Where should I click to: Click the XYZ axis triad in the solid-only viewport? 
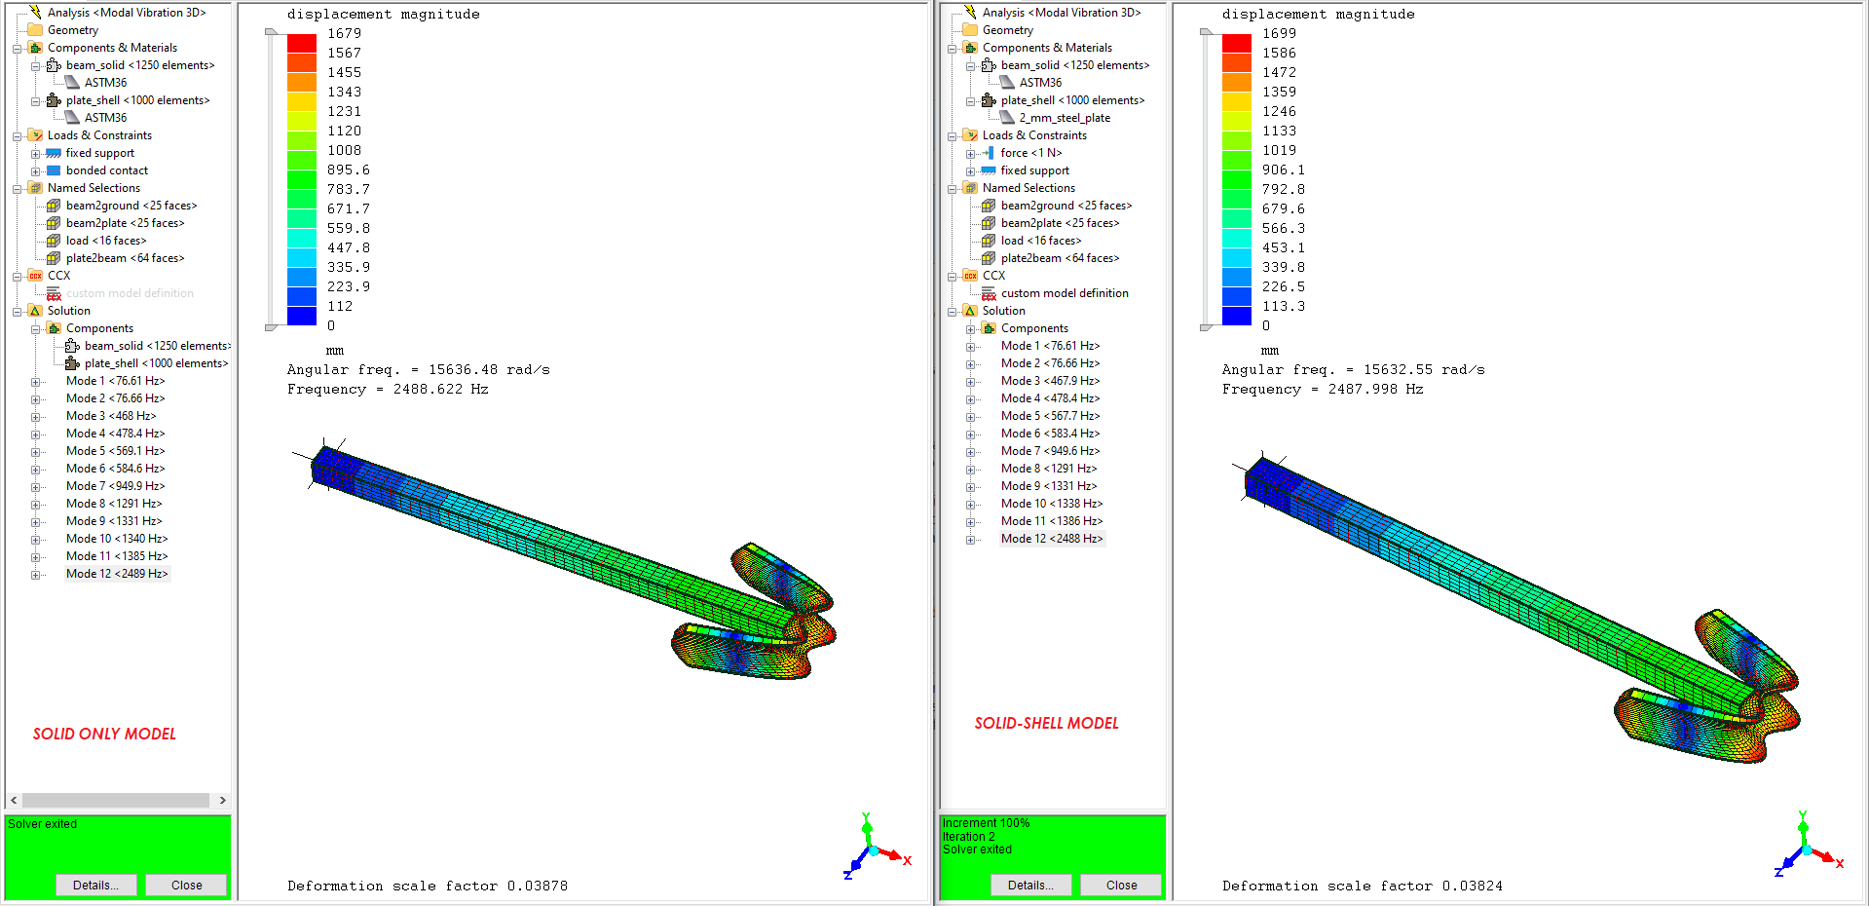(x=876, y=848)
